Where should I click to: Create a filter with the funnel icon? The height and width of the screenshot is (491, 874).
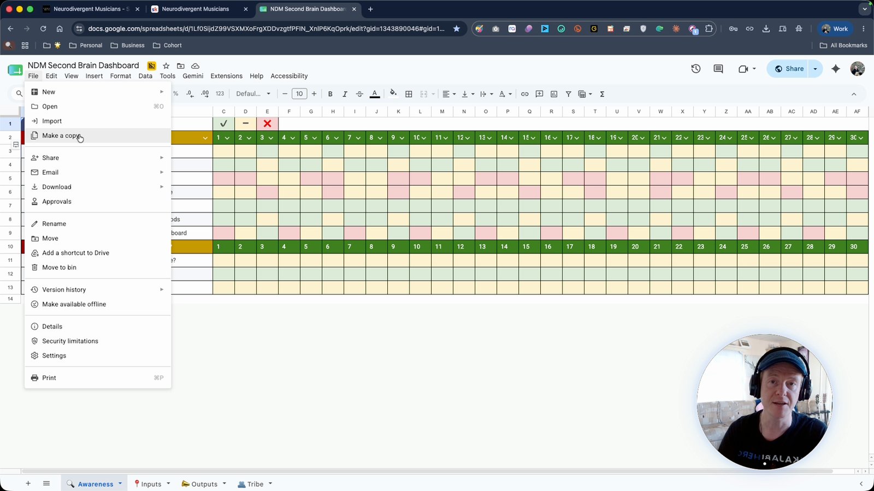coord(569,94)
